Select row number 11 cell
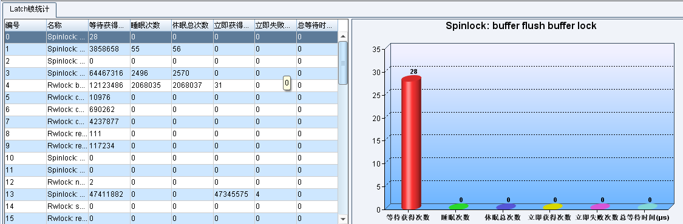Screen dimensions: 683x224 click(x=25, y=170)
